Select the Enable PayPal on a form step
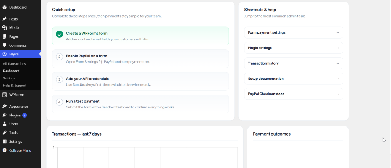391x168 pixels. [141, 58]
